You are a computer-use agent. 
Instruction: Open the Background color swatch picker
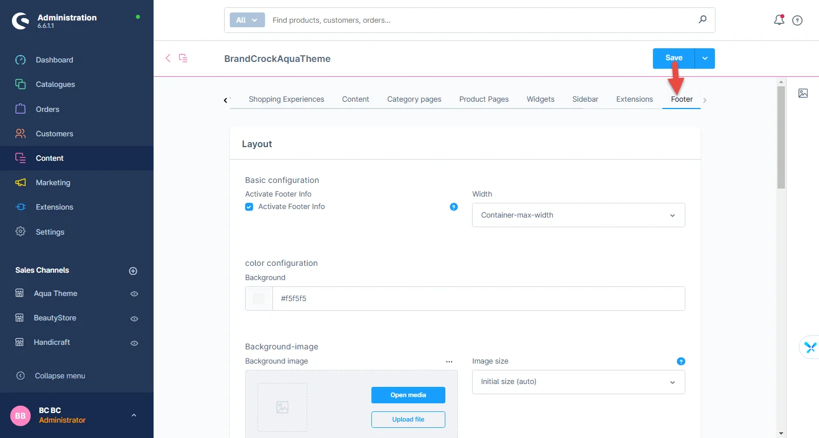point(259,298)
